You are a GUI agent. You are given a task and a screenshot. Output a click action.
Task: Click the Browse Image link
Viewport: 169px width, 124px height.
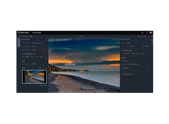point(43,86)
